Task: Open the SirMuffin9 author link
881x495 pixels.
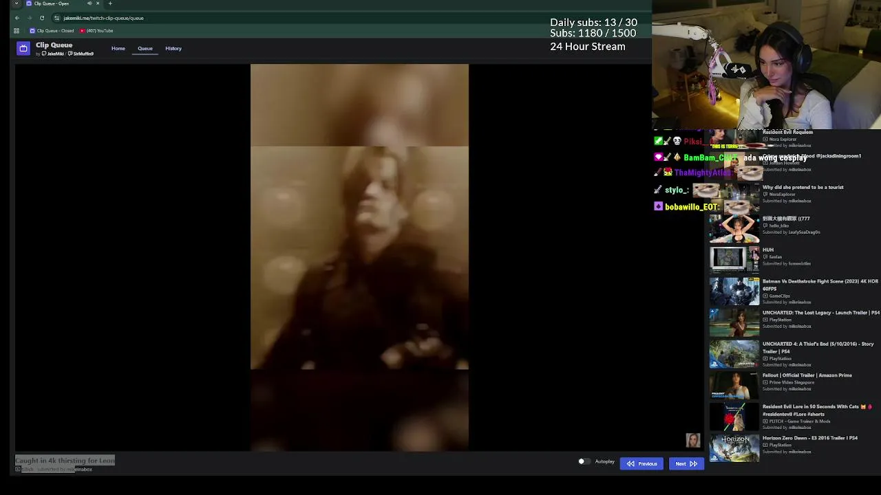Action: pos(81,54)
